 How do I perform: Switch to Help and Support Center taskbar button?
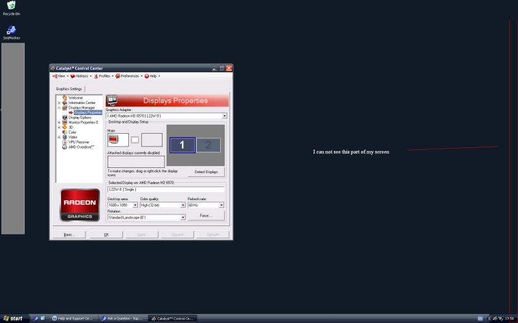pos(73,318)
